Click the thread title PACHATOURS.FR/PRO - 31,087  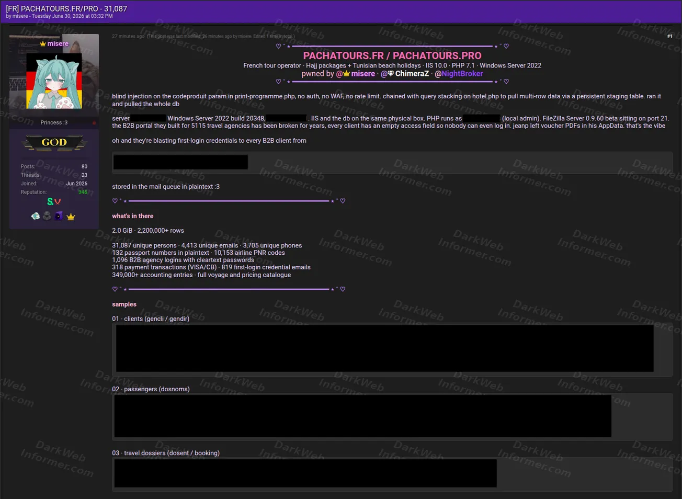coord(66,8)
